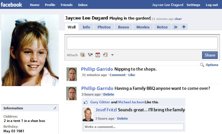Open wall Options link
Image resolution: width=222 pixels, height=134 pixels.
coord(212,65)
